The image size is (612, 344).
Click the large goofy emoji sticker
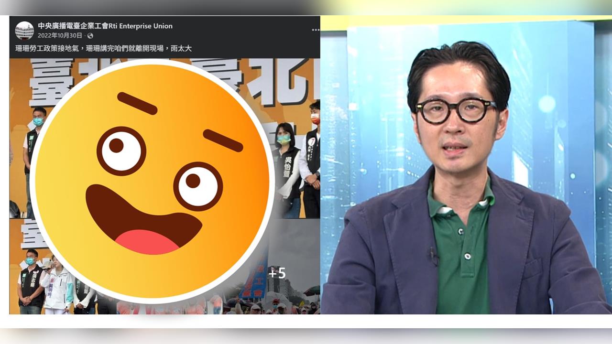pos(152,182)
